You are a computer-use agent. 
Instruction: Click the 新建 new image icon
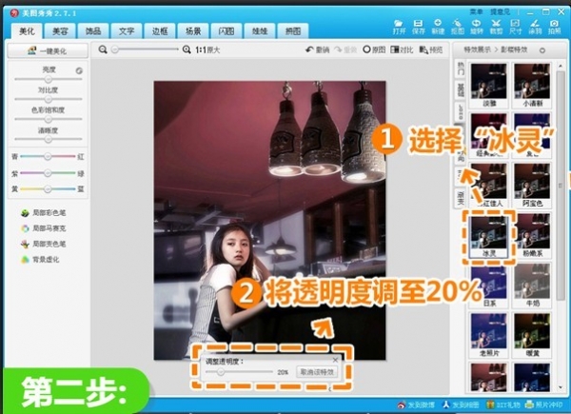(438, 27)
